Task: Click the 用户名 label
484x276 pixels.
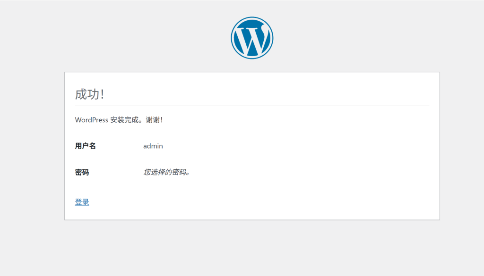Action: (85, 146)
